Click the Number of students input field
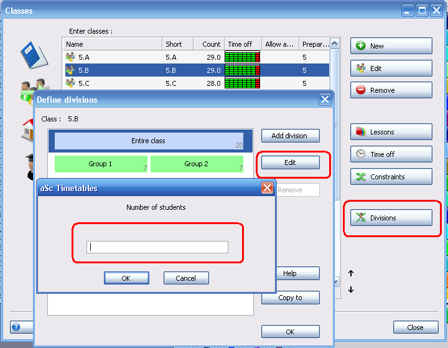448x348 pixels. click(157, 247)
